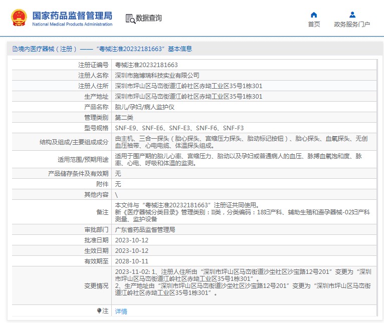Click the document icon before 境内医疗器械
The height and width of the screenshot is (323, 384).
15,49
